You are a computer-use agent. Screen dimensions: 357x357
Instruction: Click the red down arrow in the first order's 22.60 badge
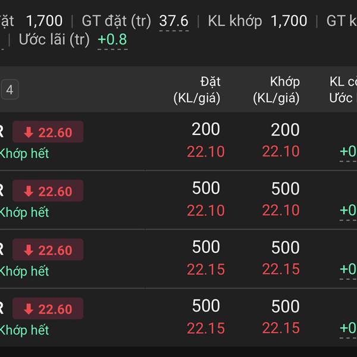point(28,133)
